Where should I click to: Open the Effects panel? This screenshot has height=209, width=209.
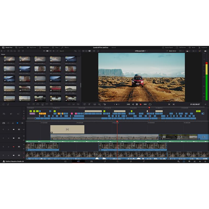(x=65, y=48)
